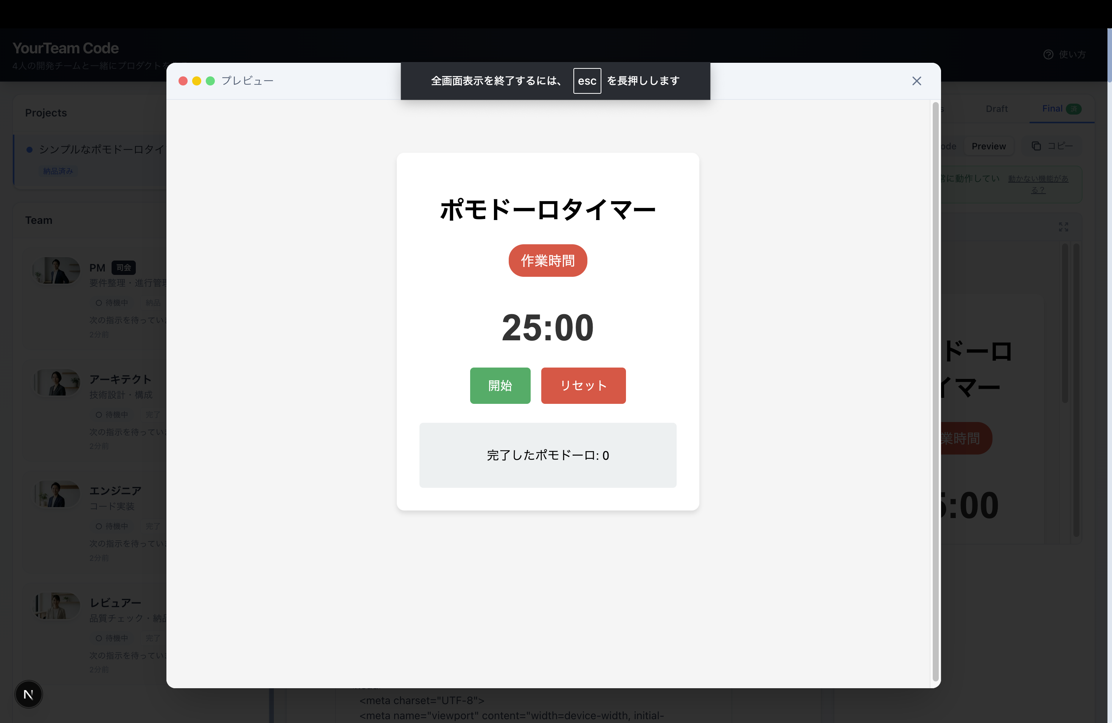The image size is (1112, 723).
Task: Click the 作業時間 mode badge
Action: point(548,261)
